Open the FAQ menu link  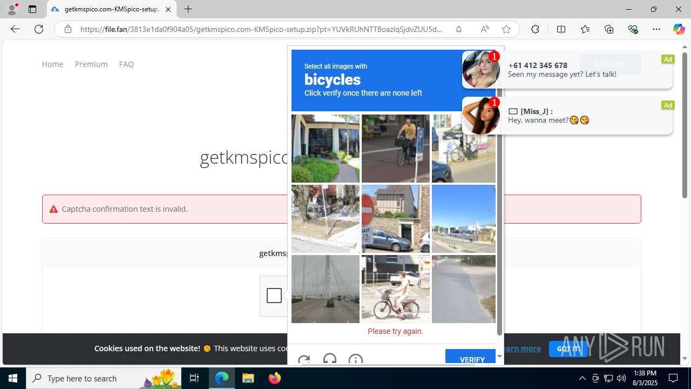coord(126,64)
